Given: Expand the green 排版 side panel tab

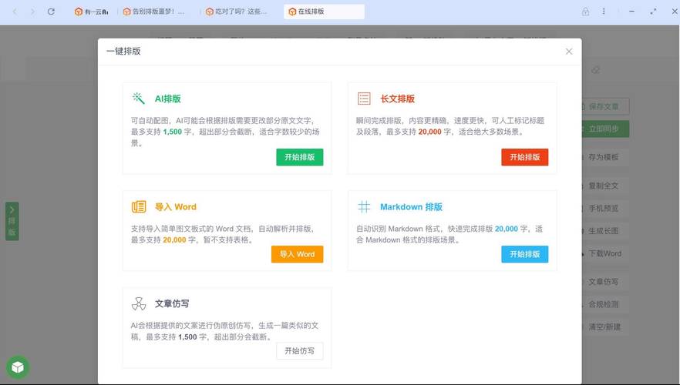Looking at the screenshot, I should 12,221.
